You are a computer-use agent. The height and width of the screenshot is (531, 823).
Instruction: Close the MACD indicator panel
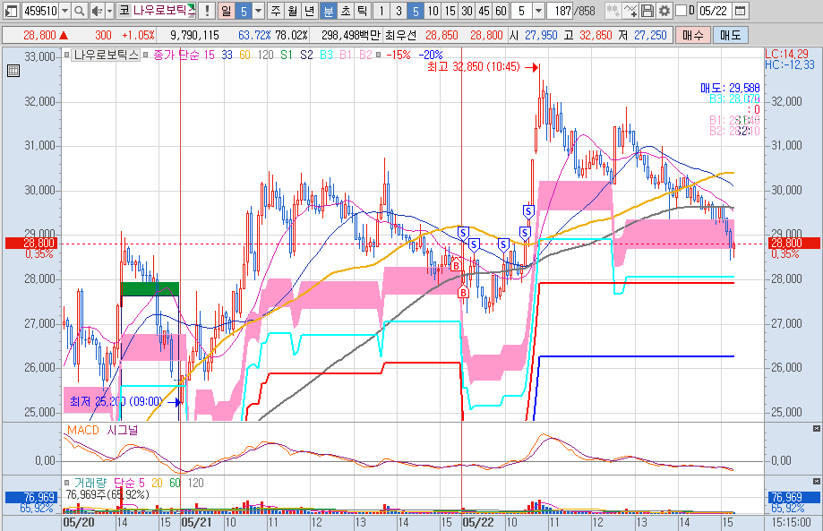point(816,428)
